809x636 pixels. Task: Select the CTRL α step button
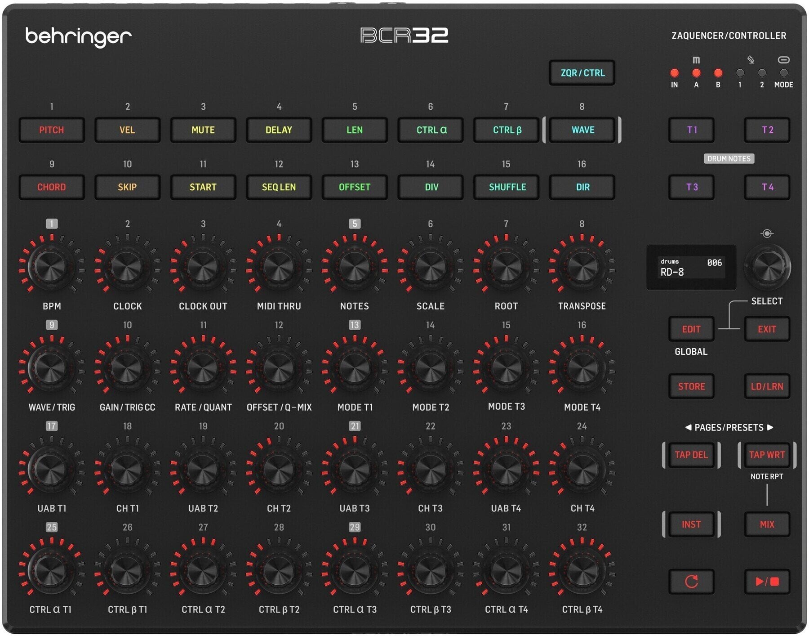click(x=431, y=130)
